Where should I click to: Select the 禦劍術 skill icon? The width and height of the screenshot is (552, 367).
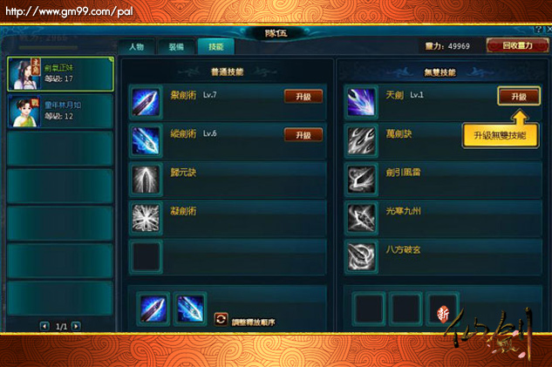146,102
